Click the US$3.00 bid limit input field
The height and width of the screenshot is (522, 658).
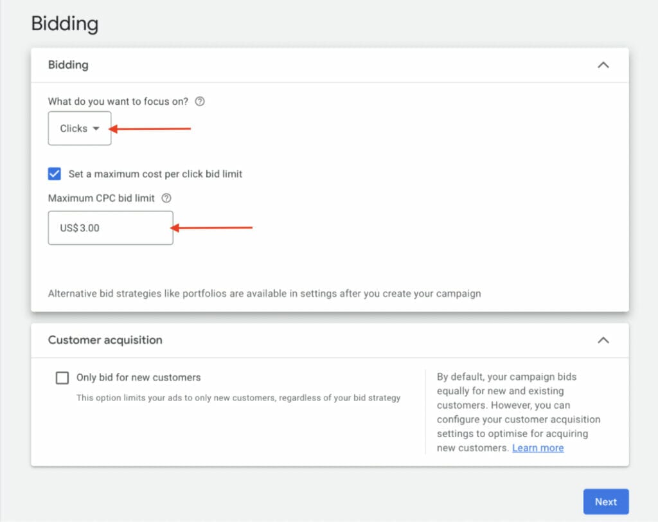point(110,228)
